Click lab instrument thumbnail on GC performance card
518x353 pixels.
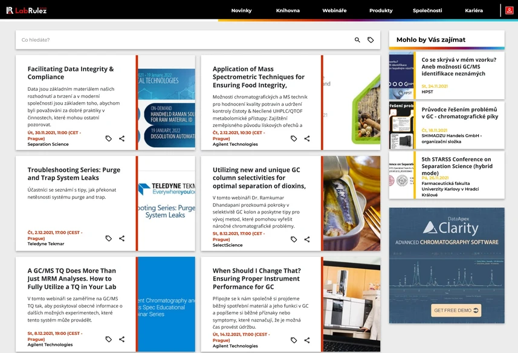point(352,304)
